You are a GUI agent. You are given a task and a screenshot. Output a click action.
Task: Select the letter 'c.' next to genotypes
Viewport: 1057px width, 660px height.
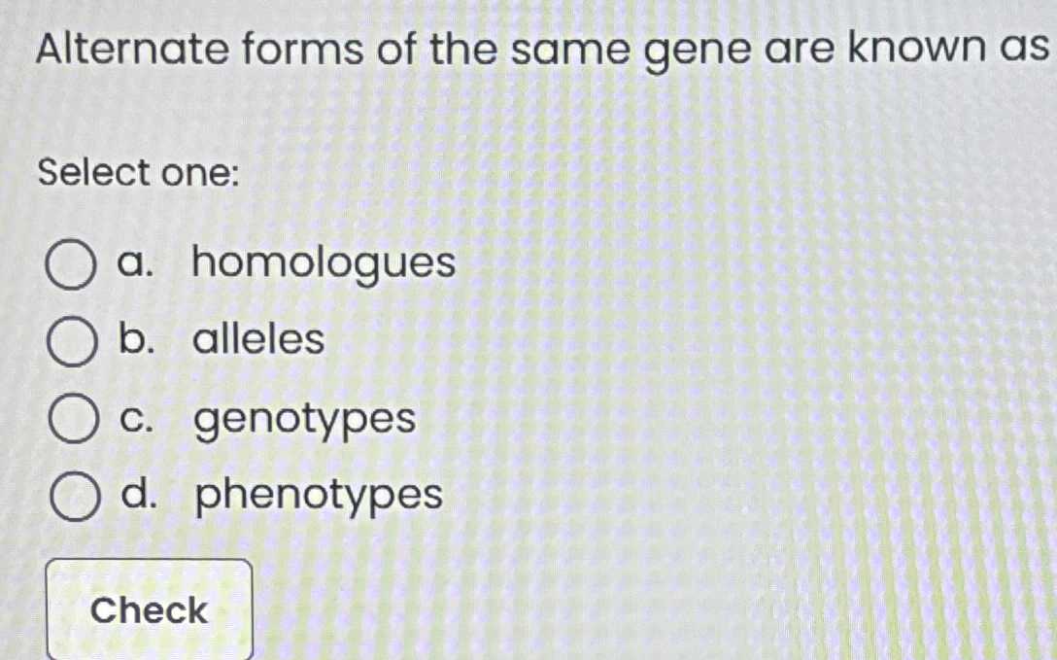(135, 418)
